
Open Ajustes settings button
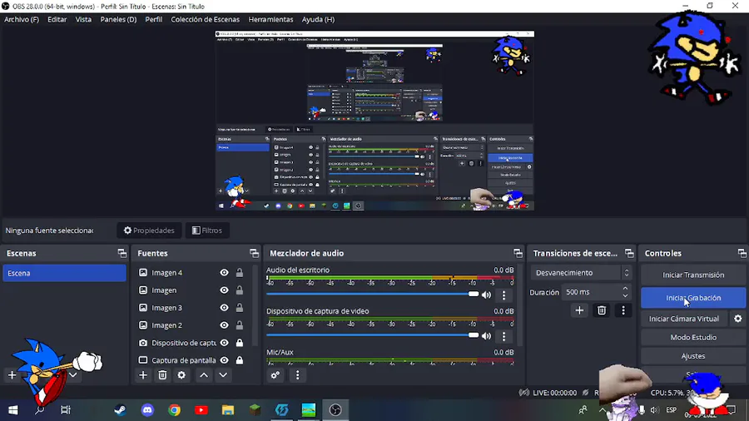tap(693, 356)
